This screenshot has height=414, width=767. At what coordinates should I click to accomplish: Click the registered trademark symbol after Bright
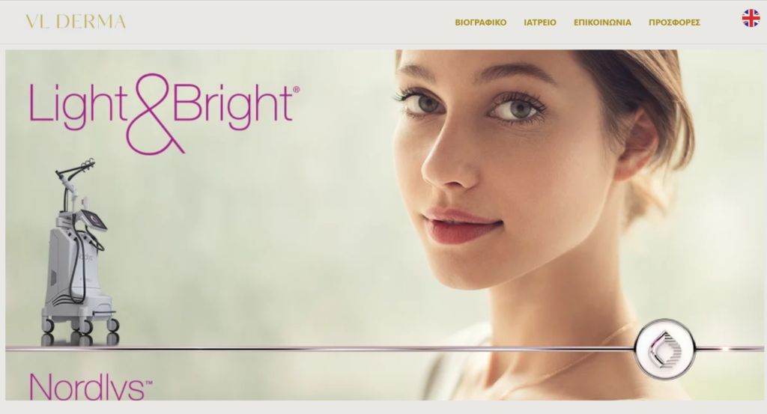tap(296, 90)
